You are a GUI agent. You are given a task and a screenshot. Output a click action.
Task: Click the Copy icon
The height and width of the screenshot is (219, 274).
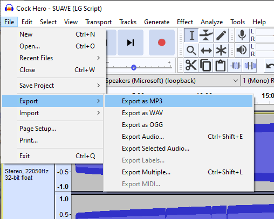(x=206, y=66)
